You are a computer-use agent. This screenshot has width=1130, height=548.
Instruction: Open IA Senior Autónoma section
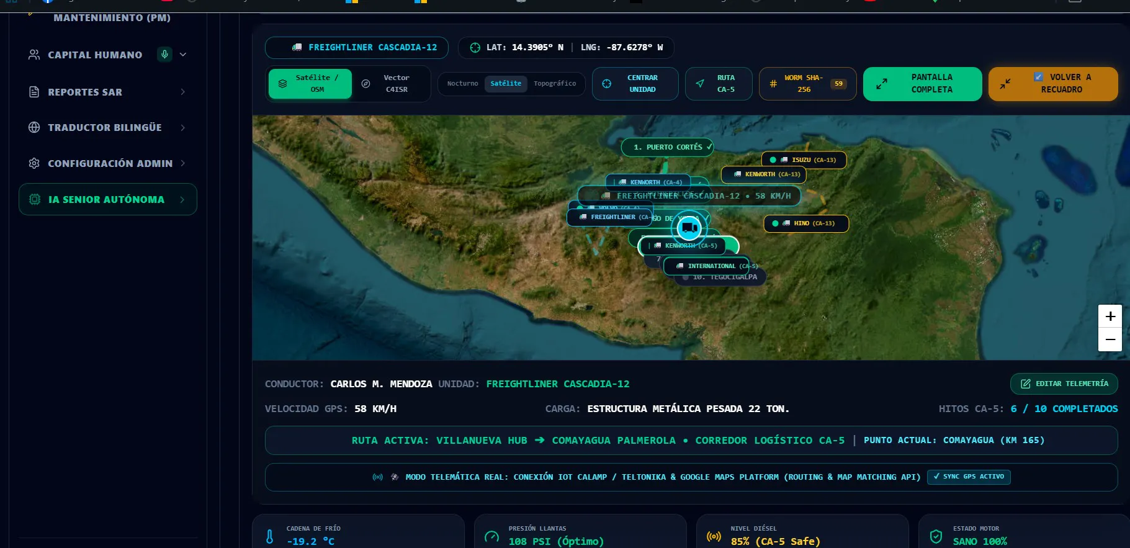pyautogui.click(x=108, y=199)
